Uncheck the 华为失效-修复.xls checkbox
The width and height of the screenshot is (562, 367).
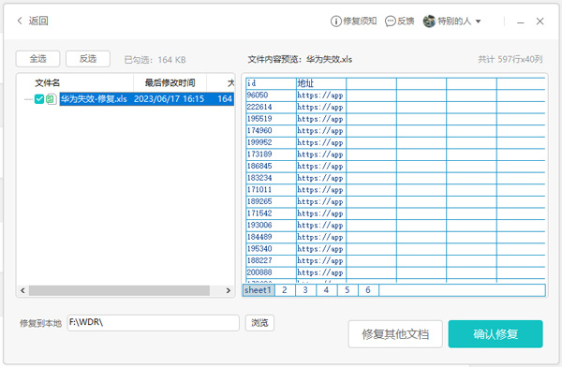(39, 99)
